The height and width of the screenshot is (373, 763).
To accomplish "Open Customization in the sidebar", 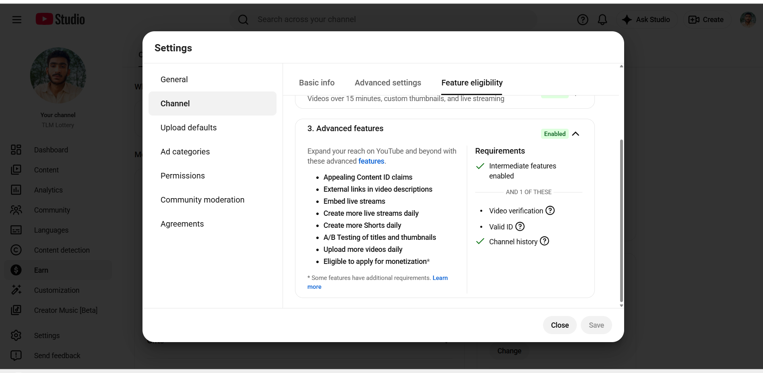I will click(x=58, y=290).
